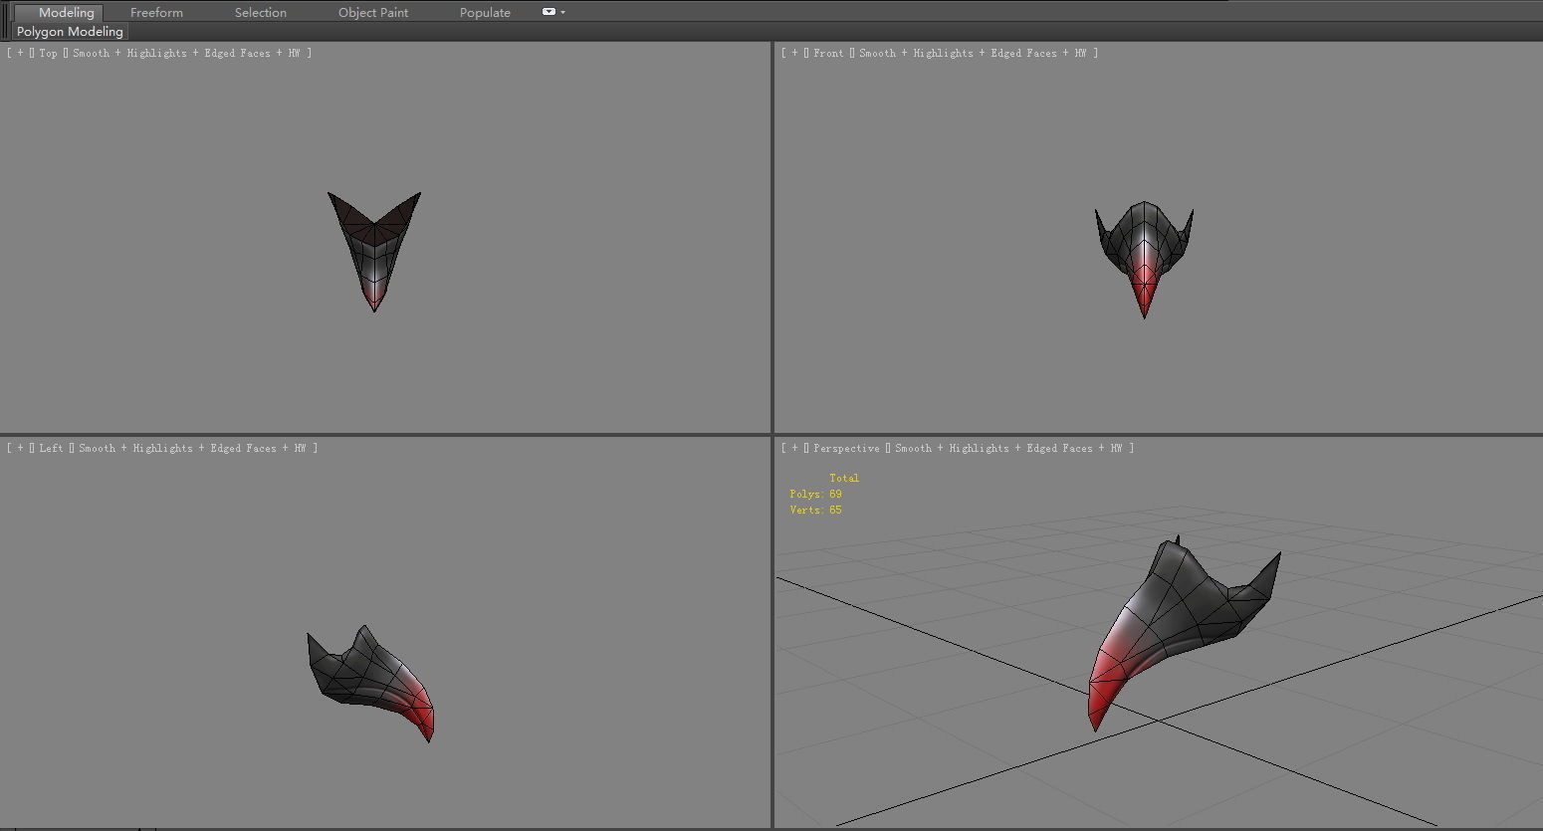1543x831 pixels.
Task: Open the Object Paint ribbon tab
Action: (x=373, y=12)
